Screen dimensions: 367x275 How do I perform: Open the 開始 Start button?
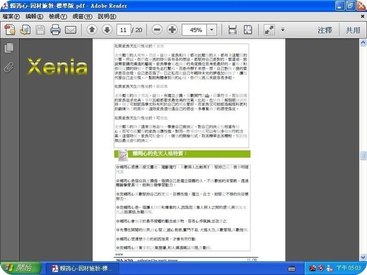[21, 268]
